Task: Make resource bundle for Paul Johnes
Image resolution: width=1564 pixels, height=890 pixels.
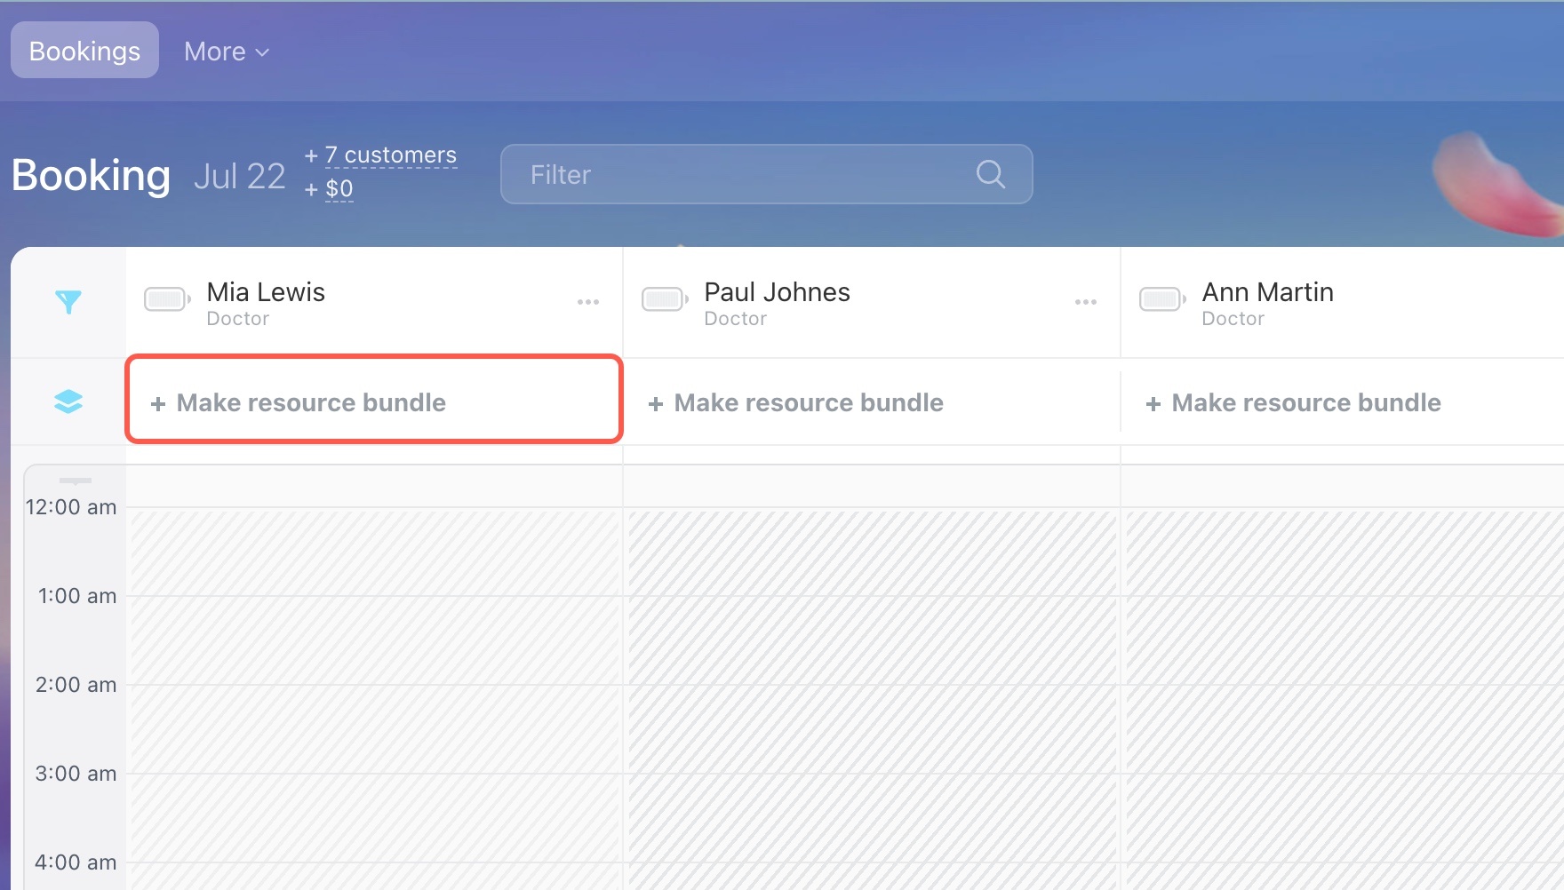Action: click(796, 402)
